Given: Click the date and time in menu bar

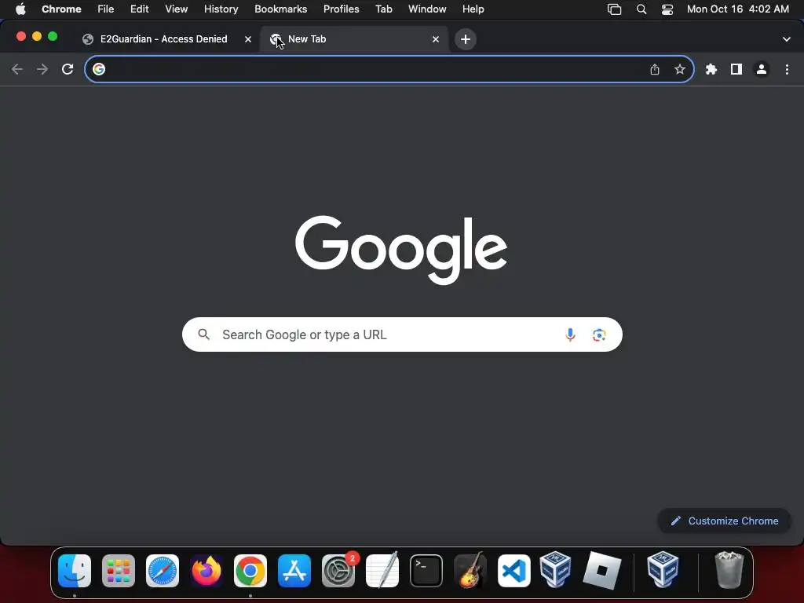Looking at the screenshot, I should pos(738,9).
